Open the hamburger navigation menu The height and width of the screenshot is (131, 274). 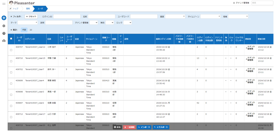coord(4,4)
